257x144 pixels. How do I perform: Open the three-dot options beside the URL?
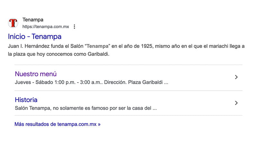tap(75, 27)
